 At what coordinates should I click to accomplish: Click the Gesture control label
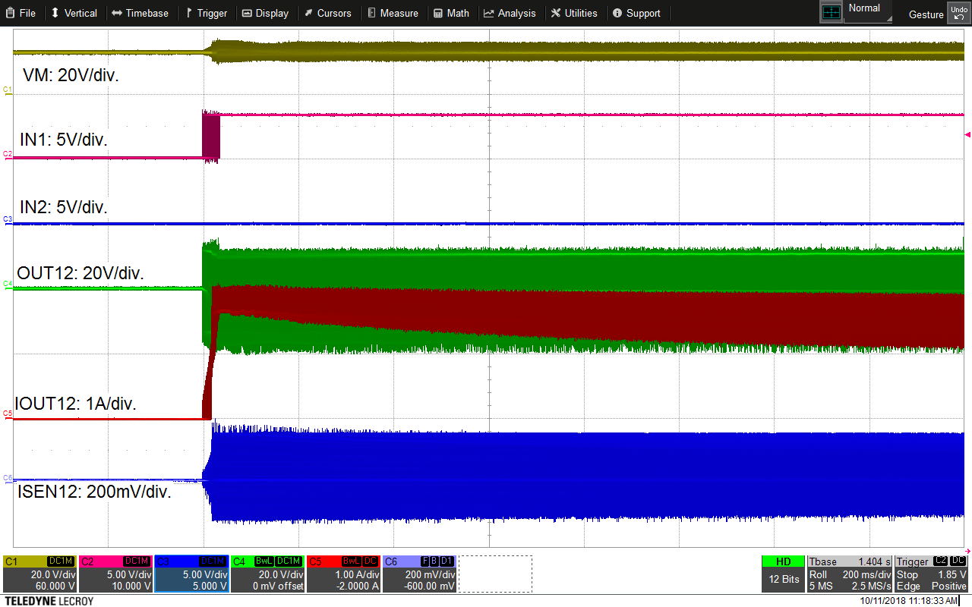[x=926, y=14]
